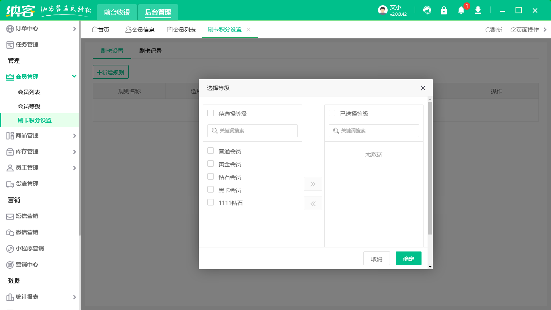Click the 取消 button

click(x=376, y=259)
